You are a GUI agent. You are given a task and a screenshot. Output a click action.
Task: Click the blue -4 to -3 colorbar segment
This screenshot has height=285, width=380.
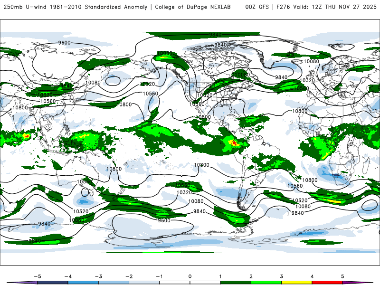pyautogui.click(x=83, y=283)
